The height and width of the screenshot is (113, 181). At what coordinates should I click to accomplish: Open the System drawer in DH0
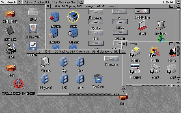point(55,18)
